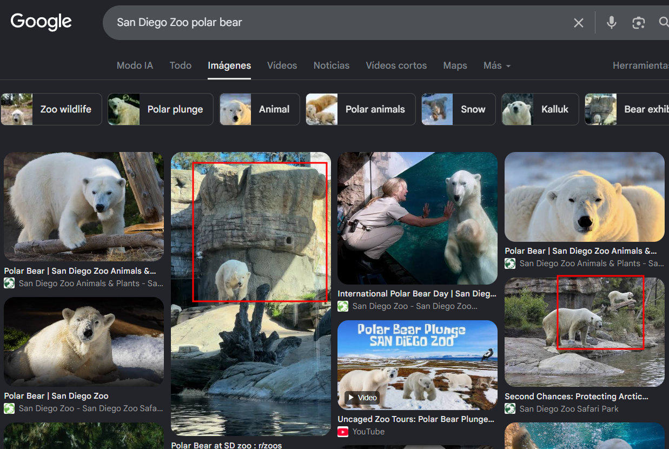This screenshot has width=669, height=449.
Task: Select the Snow filter chip
Action: [459, 109]
